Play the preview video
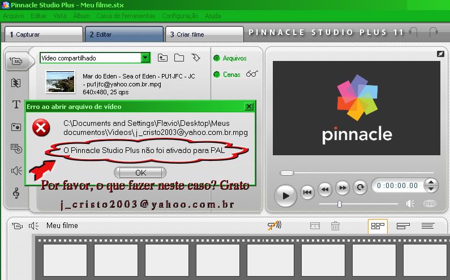 click(285, 196)
